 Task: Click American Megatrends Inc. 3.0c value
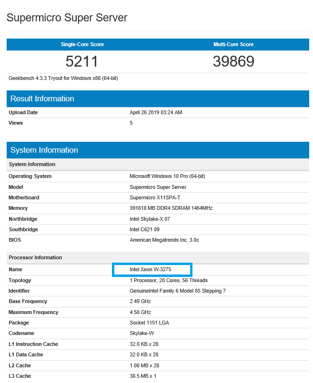pos(164,240)
